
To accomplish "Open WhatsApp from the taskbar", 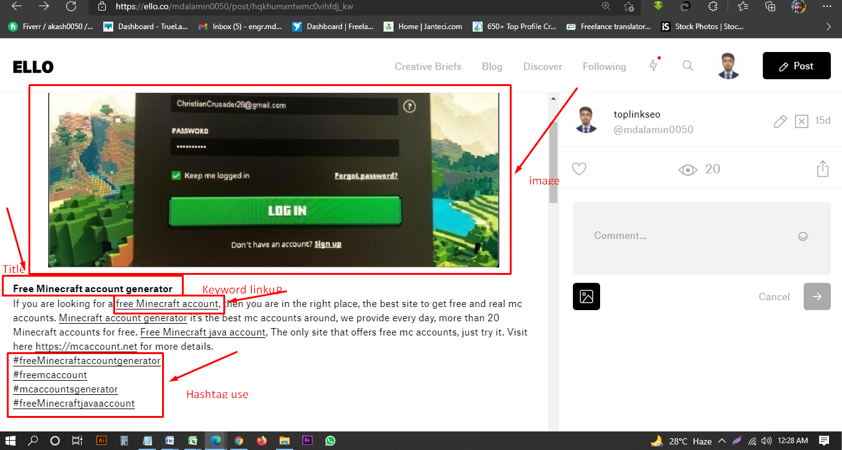I will tap(330, 441).
